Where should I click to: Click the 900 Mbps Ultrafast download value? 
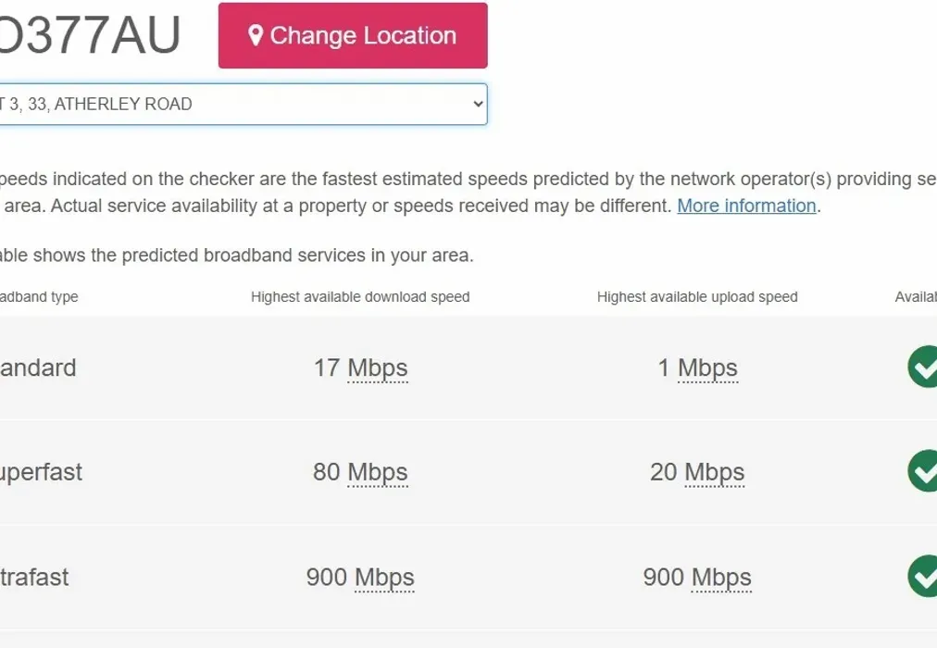click(360, 578)
